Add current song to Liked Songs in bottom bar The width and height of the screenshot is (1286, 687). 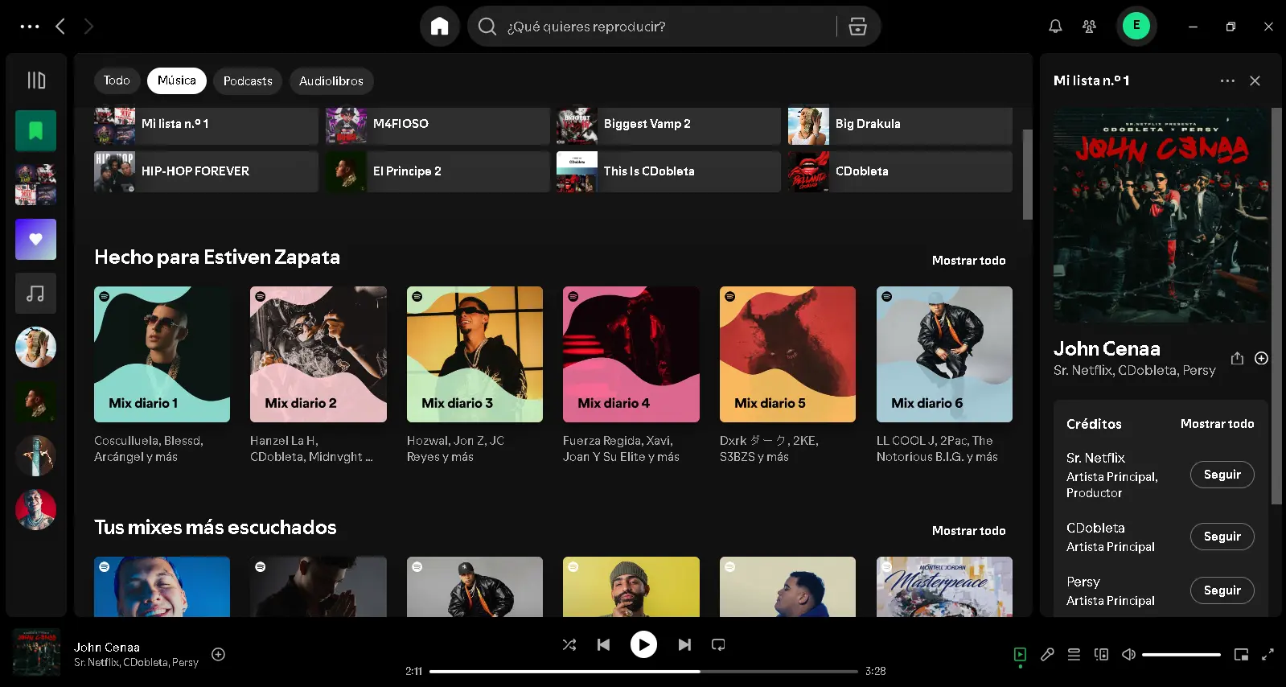click(218, 654)
